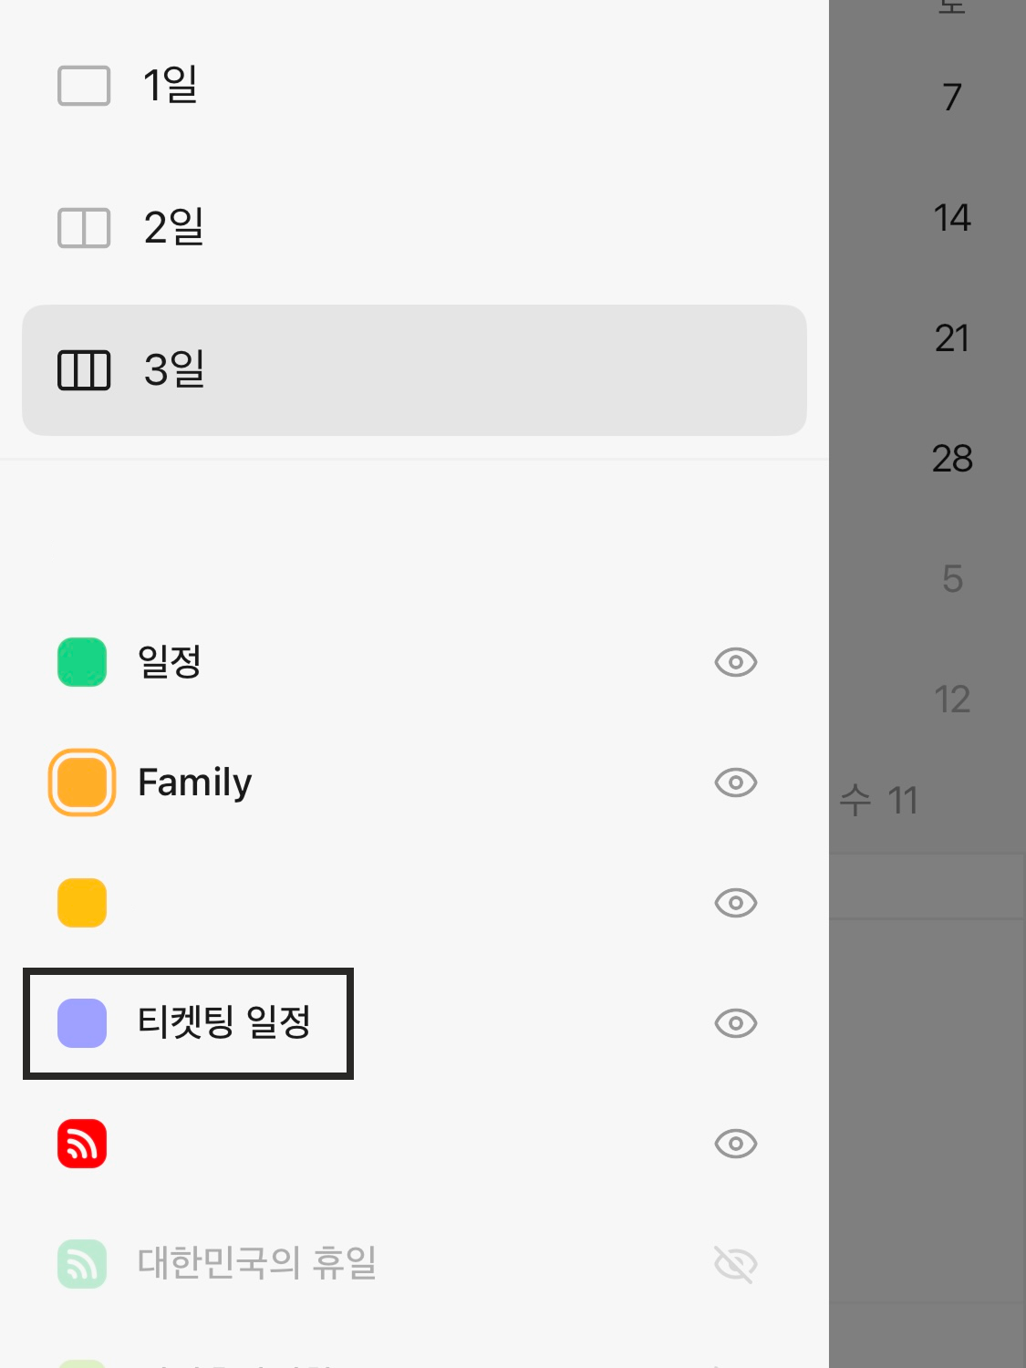This screenshot has height=1368, width=1026.
Task: Choose the 2일 view option
Action: 414,228
